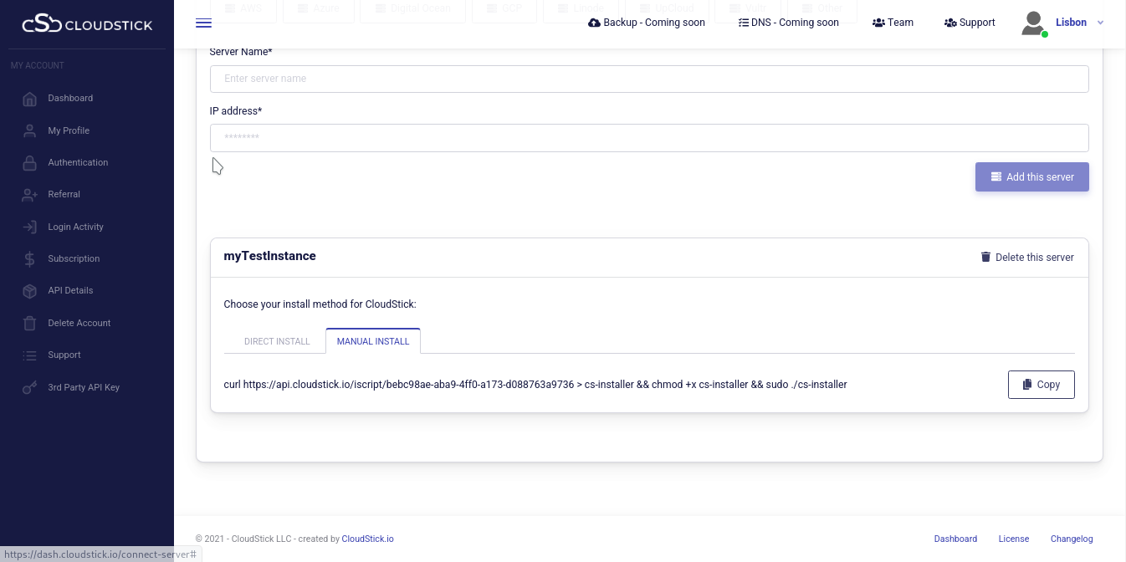Open the Changelog footer link
This screenshot has width=1126, height=562.
point(1072,539)
